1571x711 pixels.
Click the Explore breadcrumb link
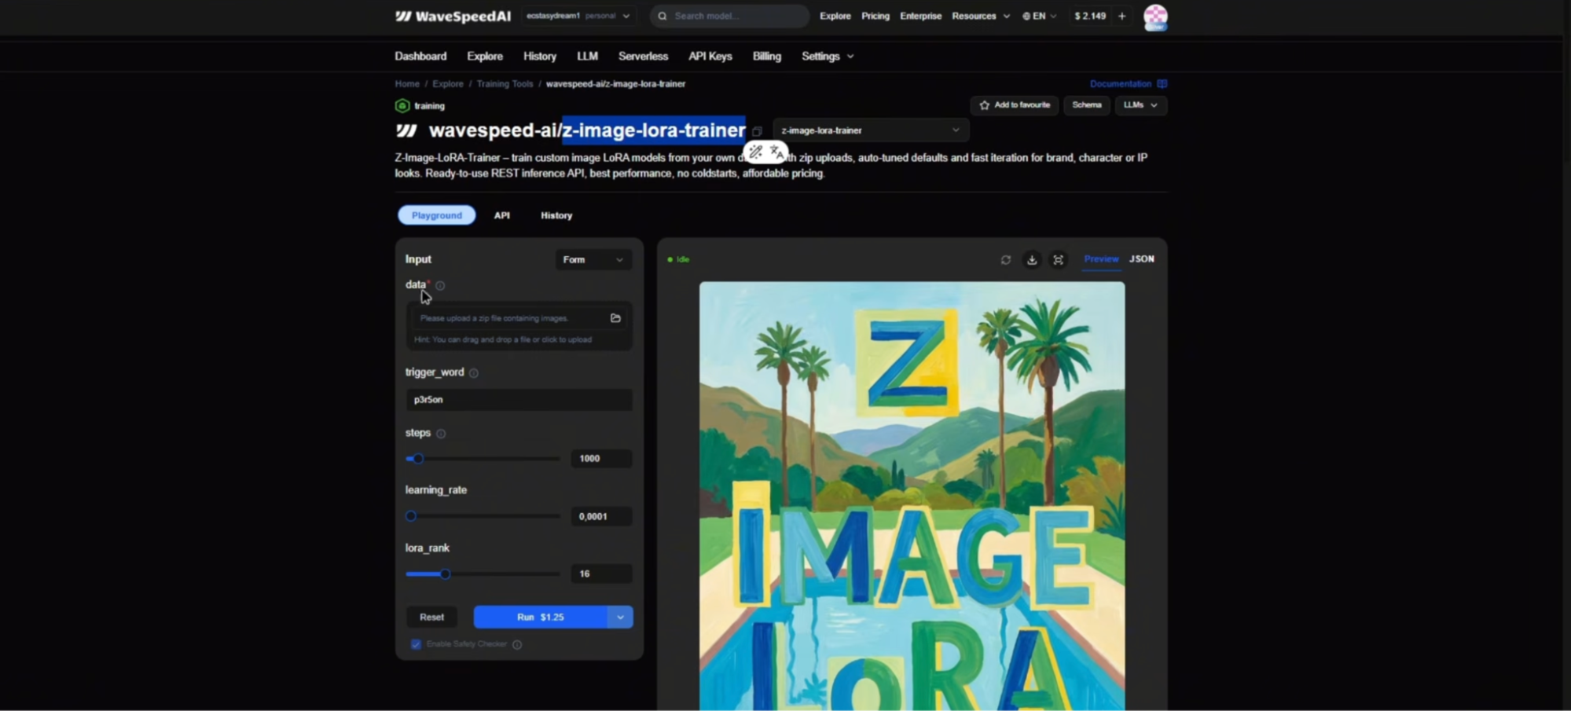[448, 84]
